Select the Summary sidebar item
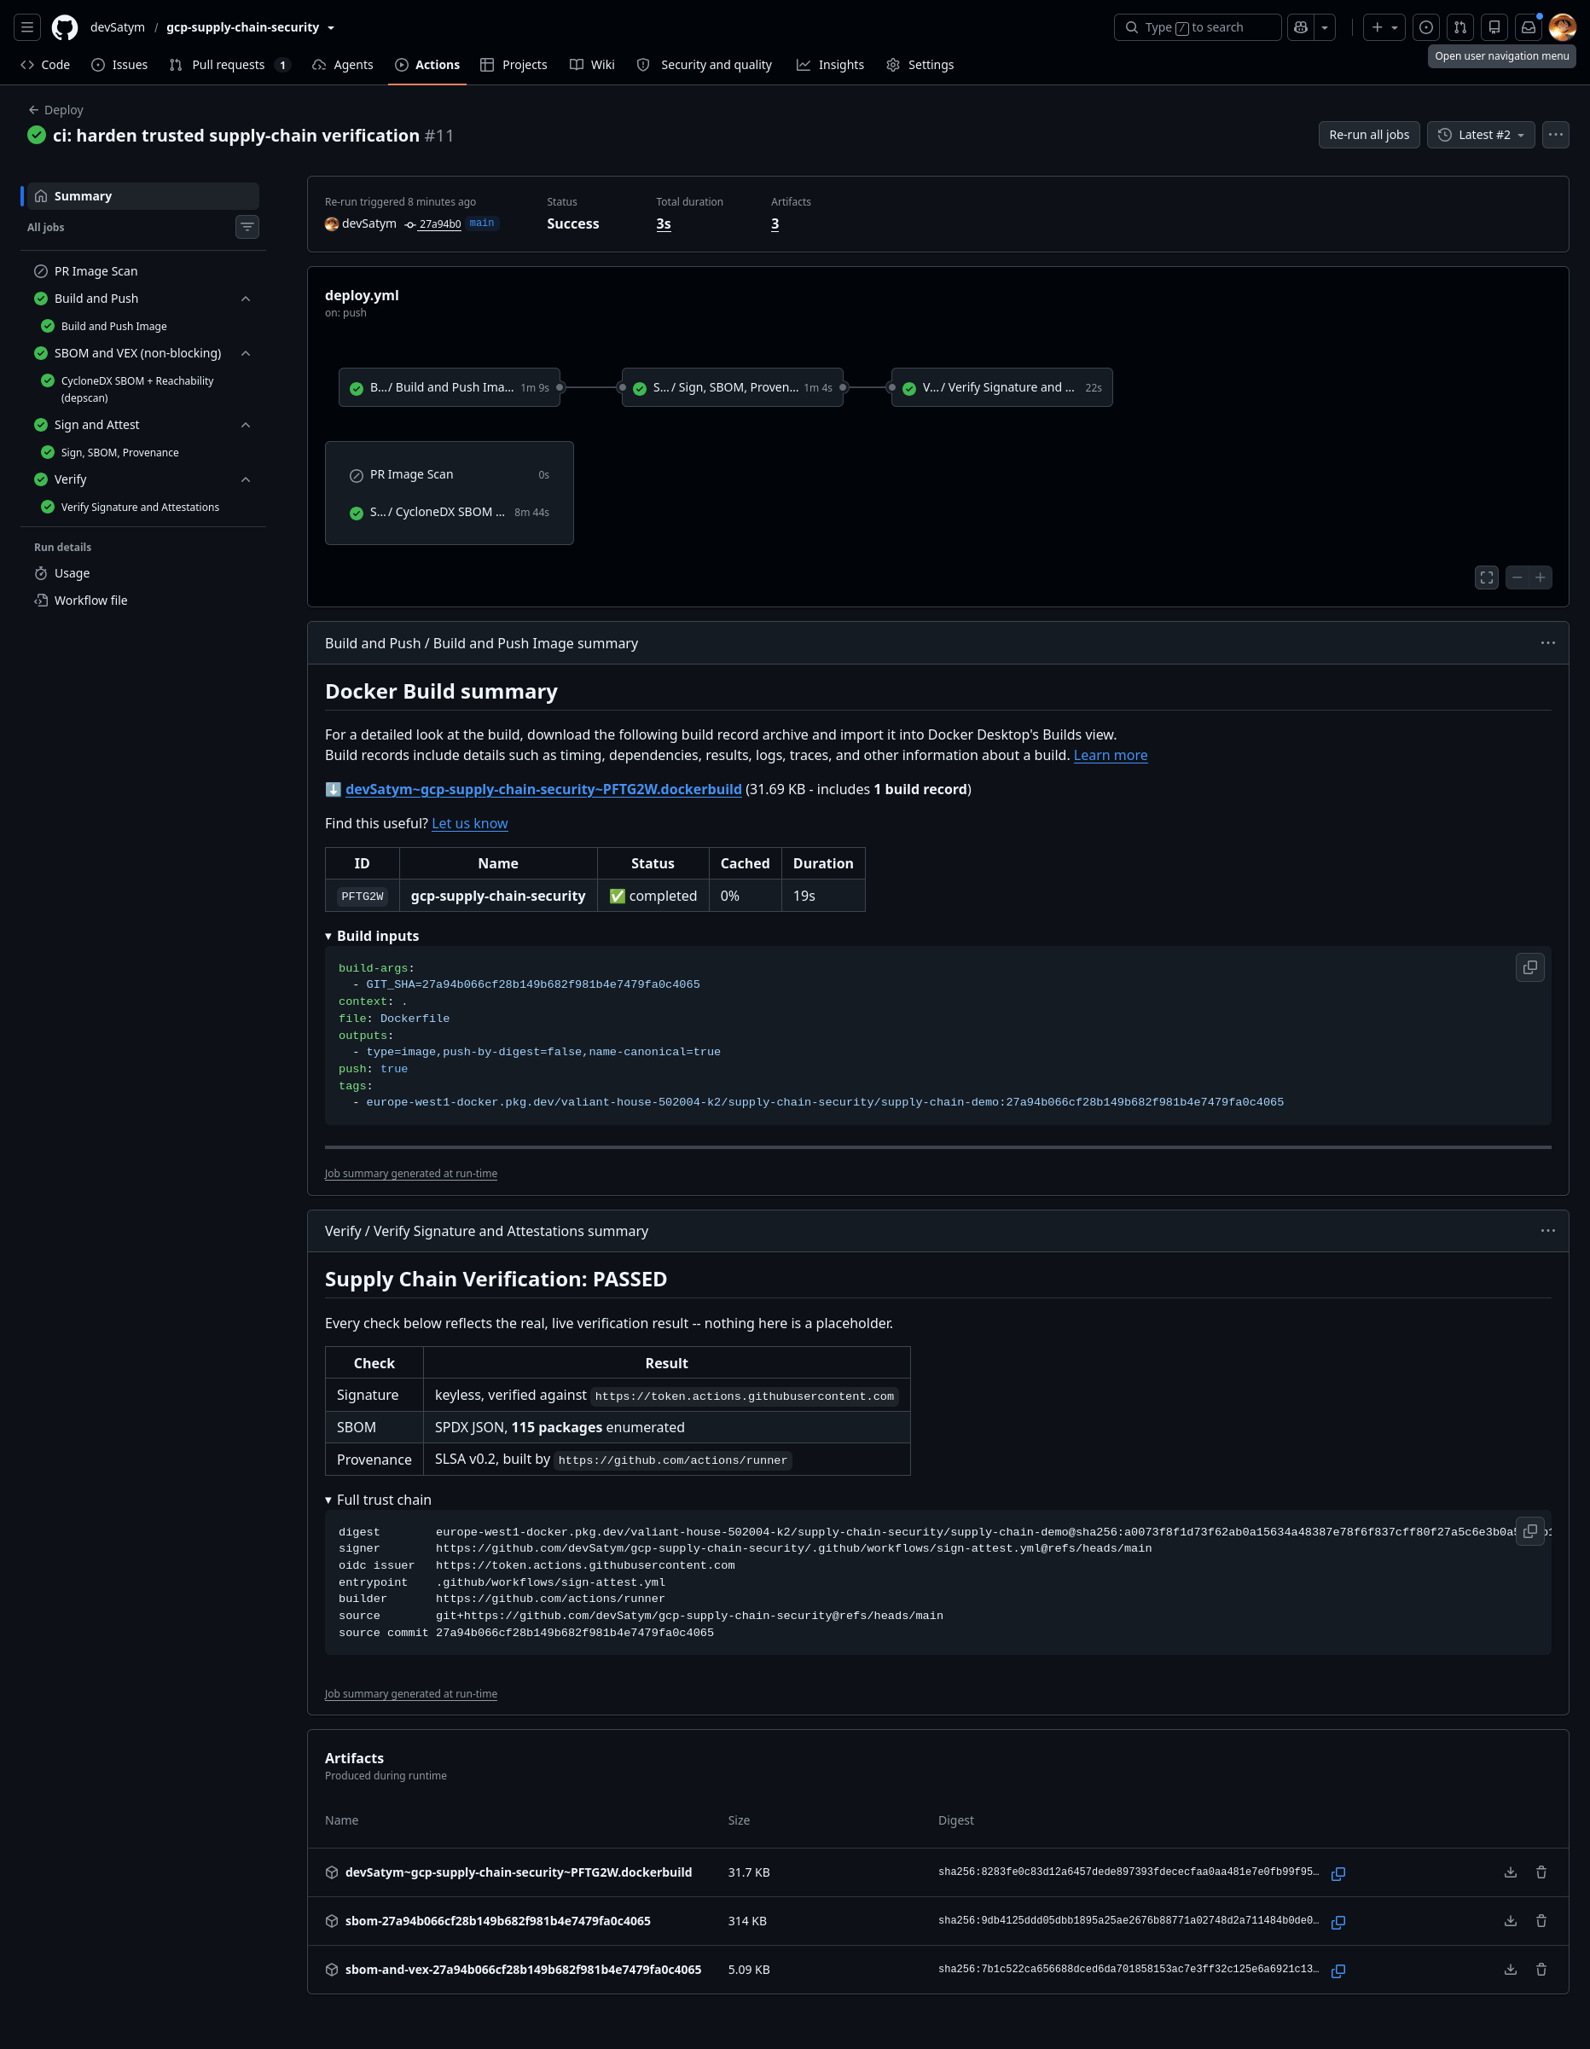 142,196
